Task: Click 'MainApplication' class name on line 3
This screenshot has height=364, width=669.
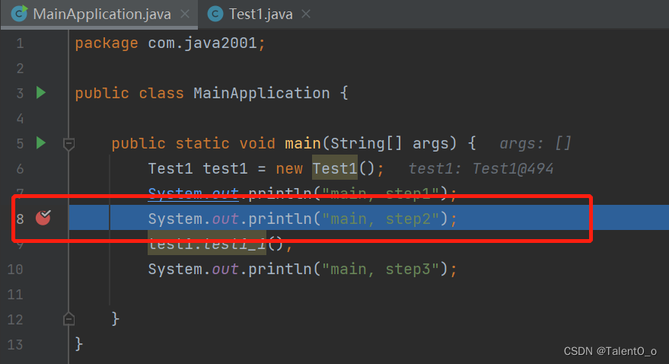Action: [262, 93]
